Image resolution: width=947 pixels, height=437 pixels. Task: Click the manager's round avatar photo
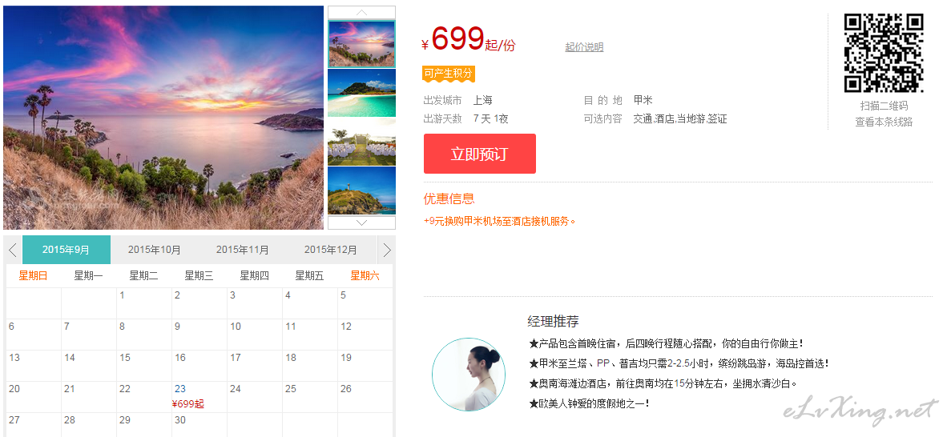(469, 375)
